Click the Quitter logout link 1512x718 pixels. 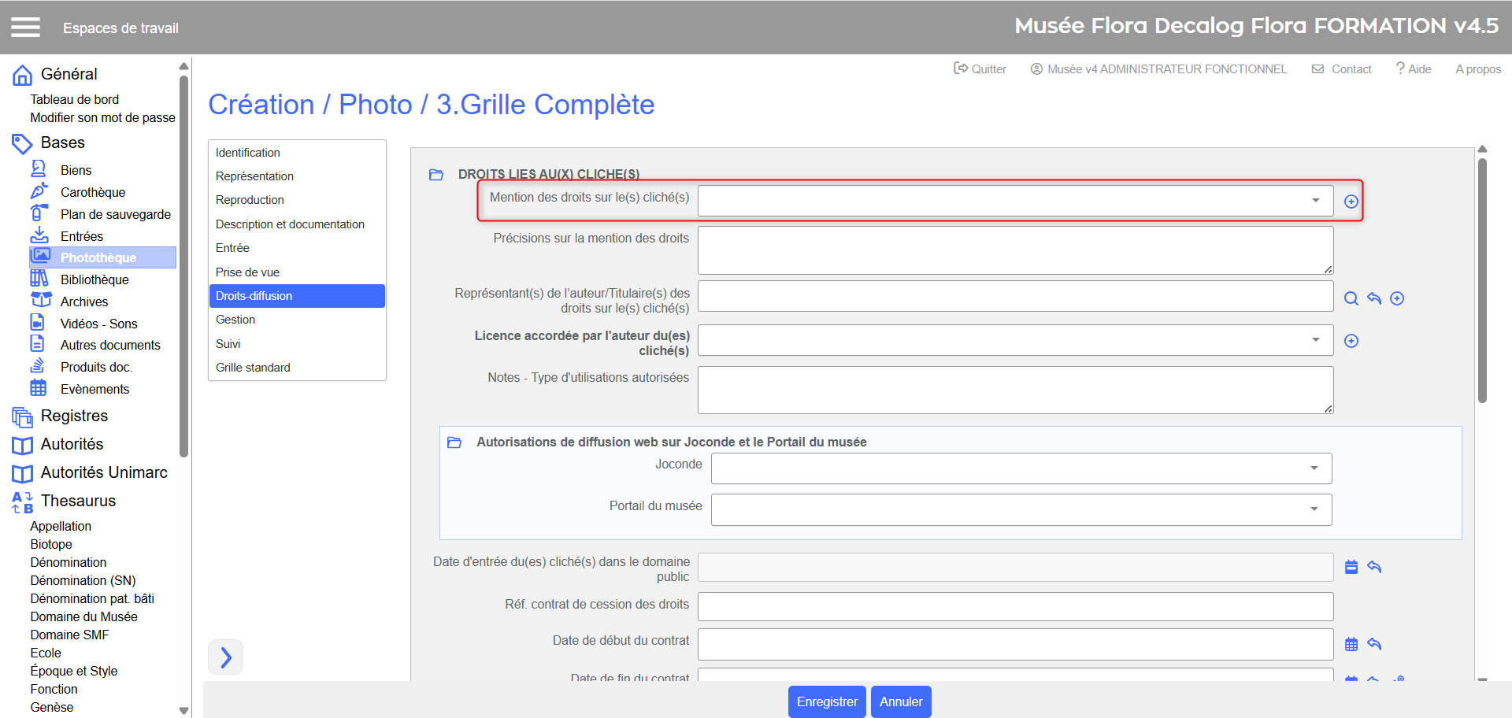coord(980,69)
